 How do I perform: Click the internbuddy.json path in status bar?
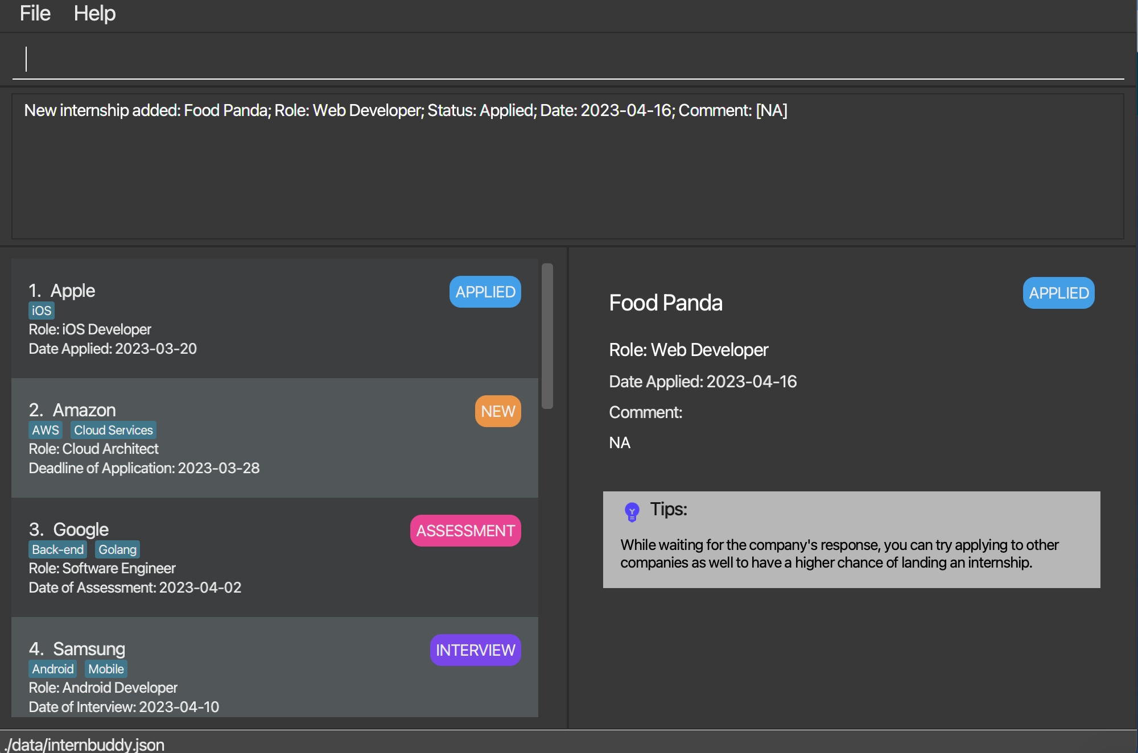85,744
